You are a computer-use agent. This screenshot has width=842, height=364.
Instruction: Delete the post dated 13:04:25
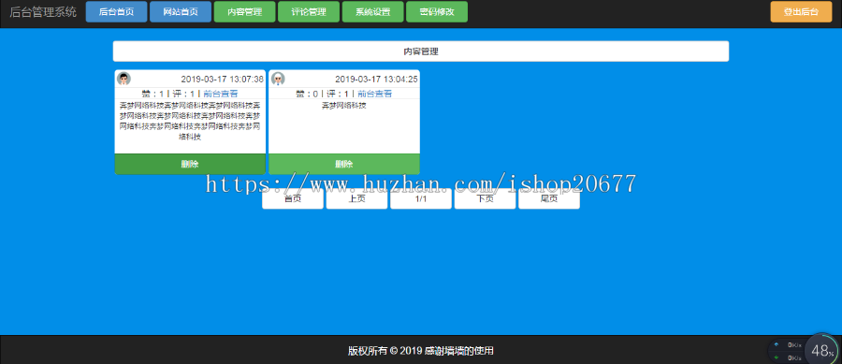point(344,164)
